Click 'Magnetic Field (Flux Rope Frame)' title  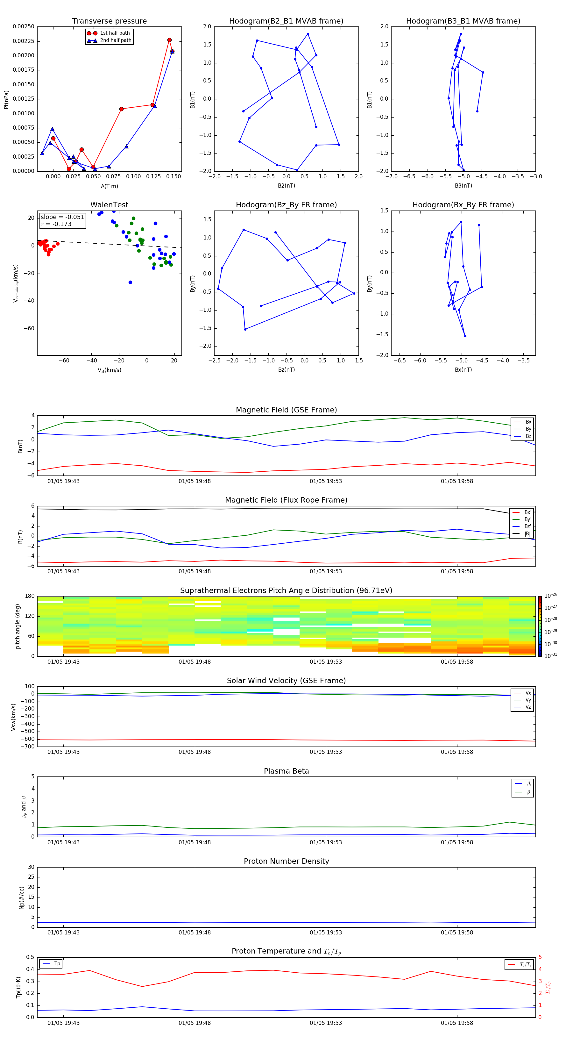[286, 500]
